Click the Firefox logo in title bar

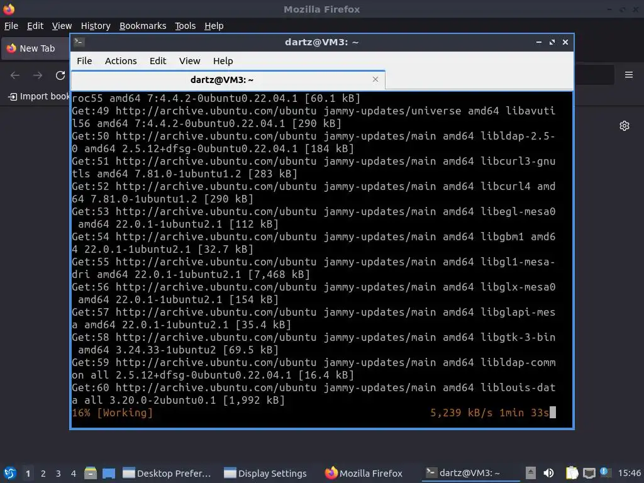9,9
